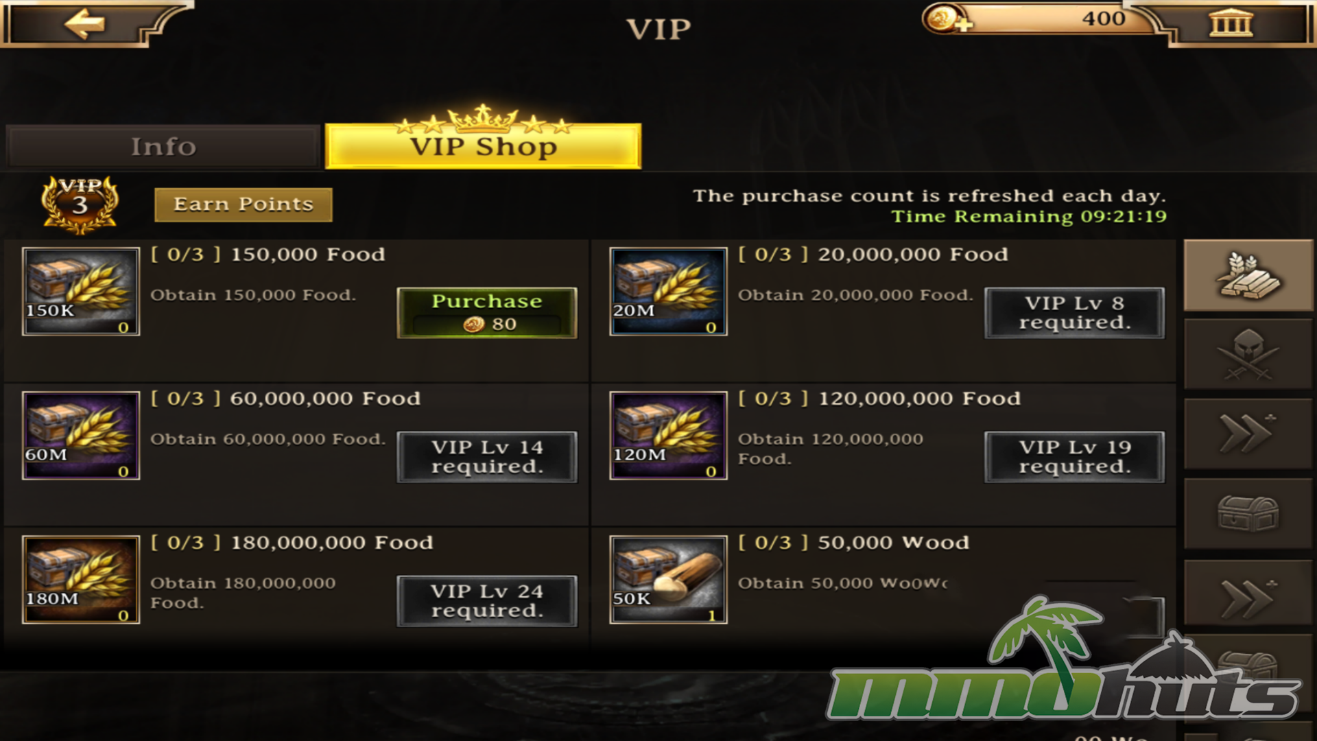
Task: Select the first speedup arrows category
Action: click(1248, 433)
